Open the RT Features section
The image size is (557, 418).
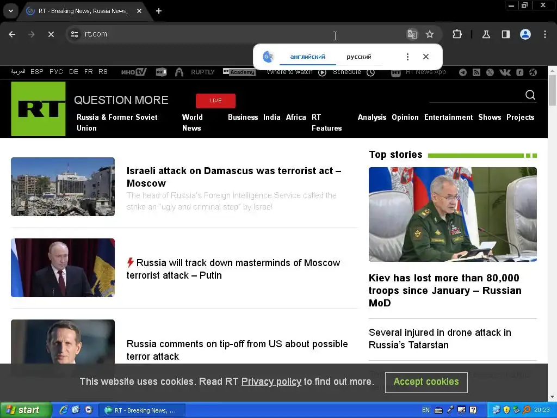pyautogui.click(x=326, y=122)
